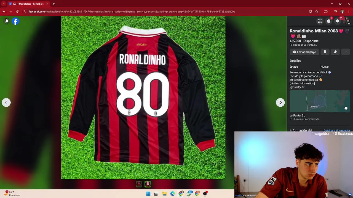Share the listing with the arrow icon
The image size is (353, 198).
point(335,52)
